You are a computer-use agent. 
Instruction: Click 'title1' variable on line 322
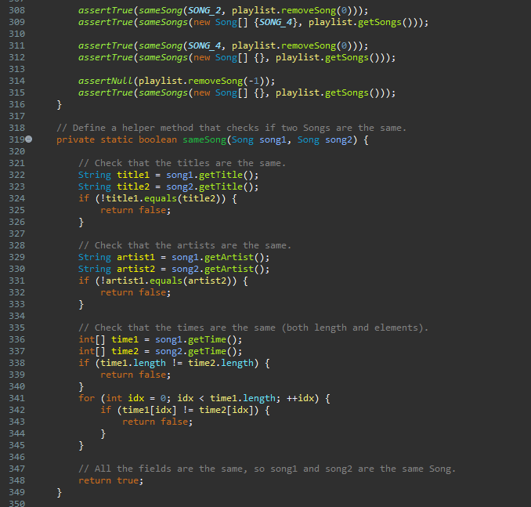click(x=133, y=175)
